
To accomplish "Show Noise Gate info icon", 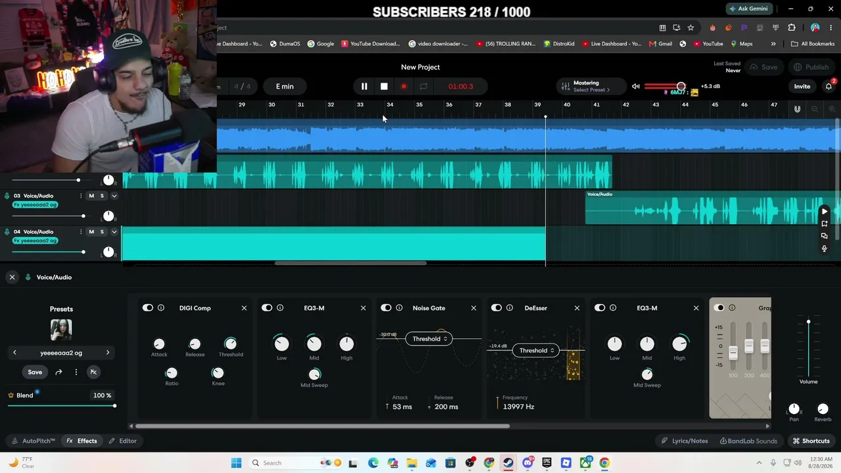I will [399, 307].
